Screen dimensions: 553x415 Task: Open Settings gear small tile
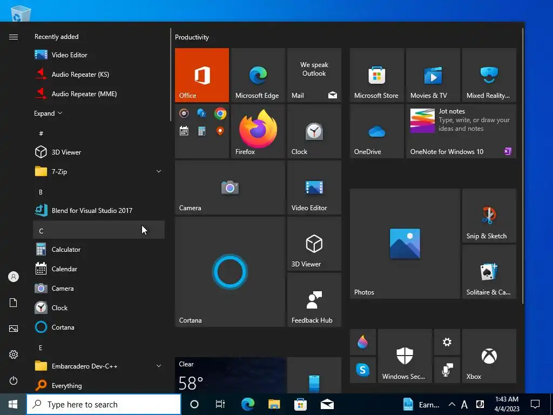pos(447,342)
